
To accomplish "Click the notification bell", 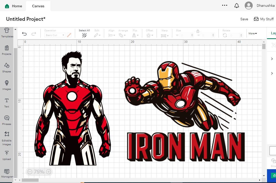I will pos(236,5).
